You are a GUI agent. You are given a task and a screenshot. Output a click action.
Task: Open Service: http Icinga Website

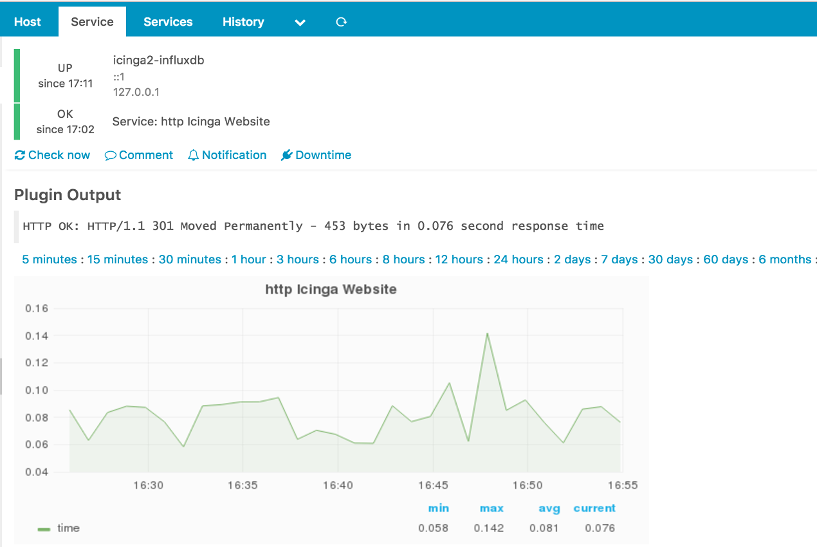[x=191, y=121]
